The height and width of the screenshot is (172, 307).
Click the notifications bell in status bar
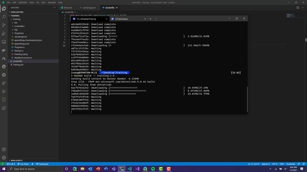tap(304, 164)
